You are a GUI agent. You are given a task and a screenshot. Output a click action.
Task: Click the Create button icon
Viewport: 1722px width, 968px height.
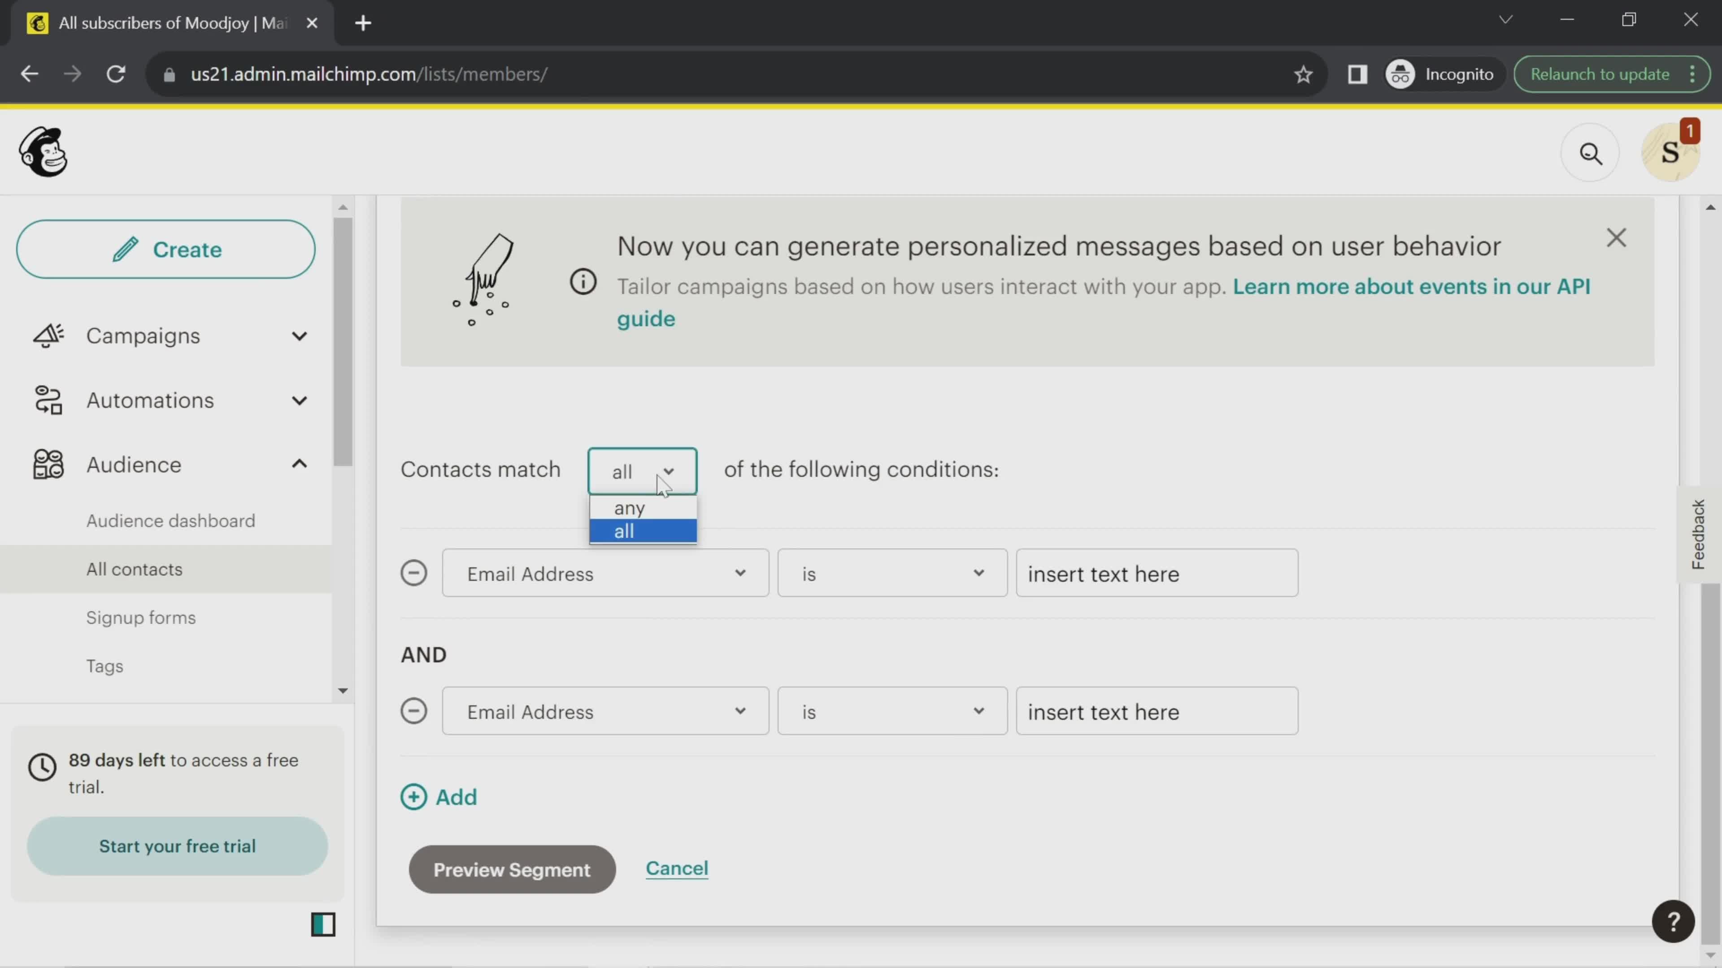[124, 249]
